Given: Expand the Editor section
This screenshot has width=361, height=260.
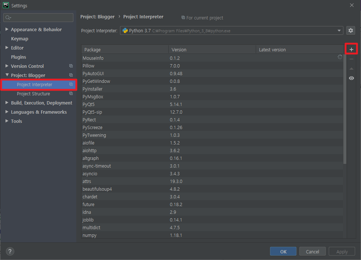Looking at the screenshot, I should [7, 48].
